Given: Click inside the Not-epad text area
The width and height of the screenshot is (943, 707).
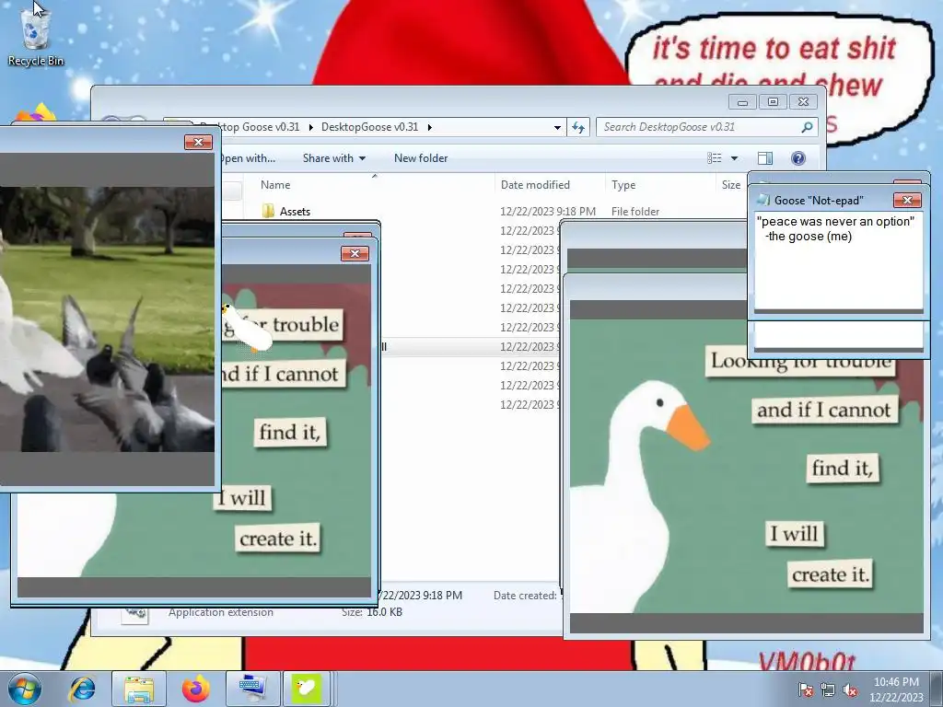Looking at the screenshot, I should tap(838, 262).
